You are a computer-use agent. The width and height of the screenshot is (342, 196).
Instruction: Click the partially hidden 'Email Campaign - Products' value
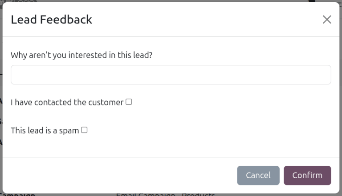165,195
